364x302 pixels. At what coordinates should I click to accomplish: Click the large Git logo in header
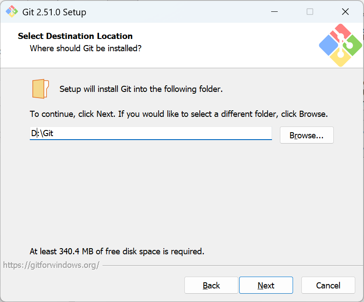point(340,45)
